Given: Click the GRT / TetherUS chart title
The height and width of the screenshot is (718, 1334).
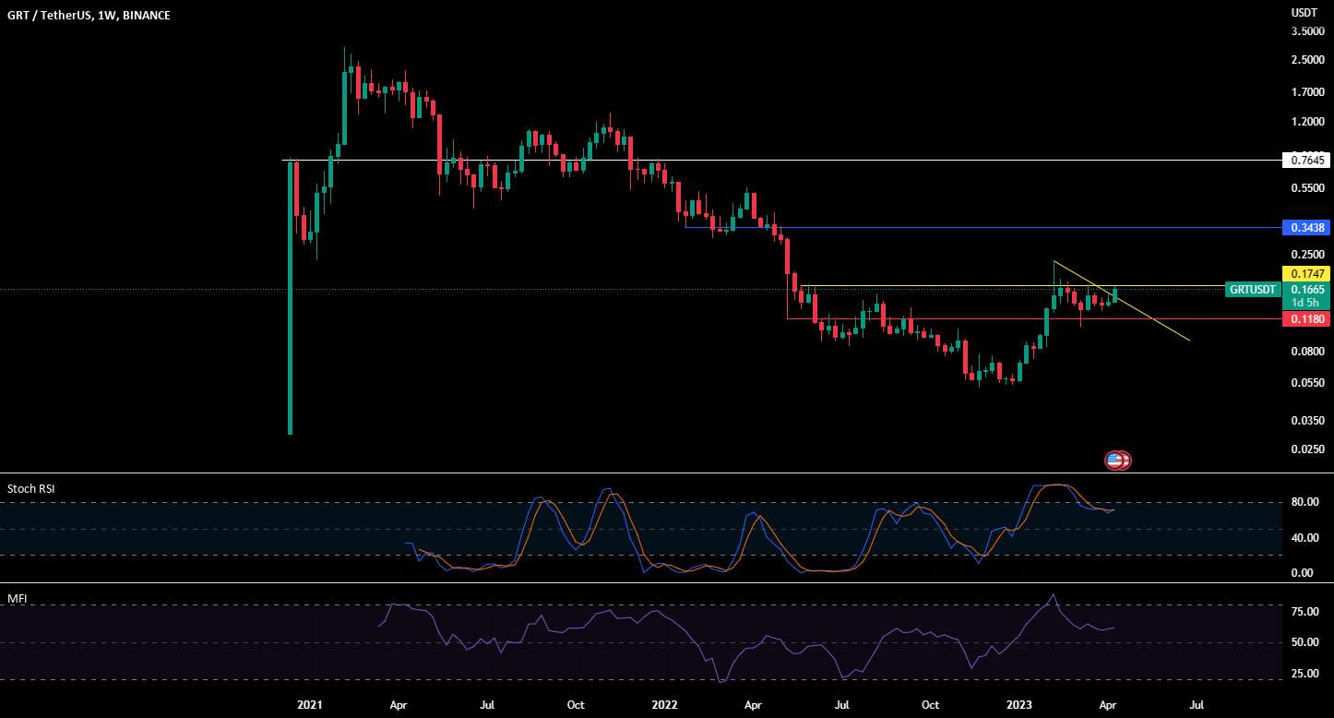Looking at the screenshot, I should 88,16.
